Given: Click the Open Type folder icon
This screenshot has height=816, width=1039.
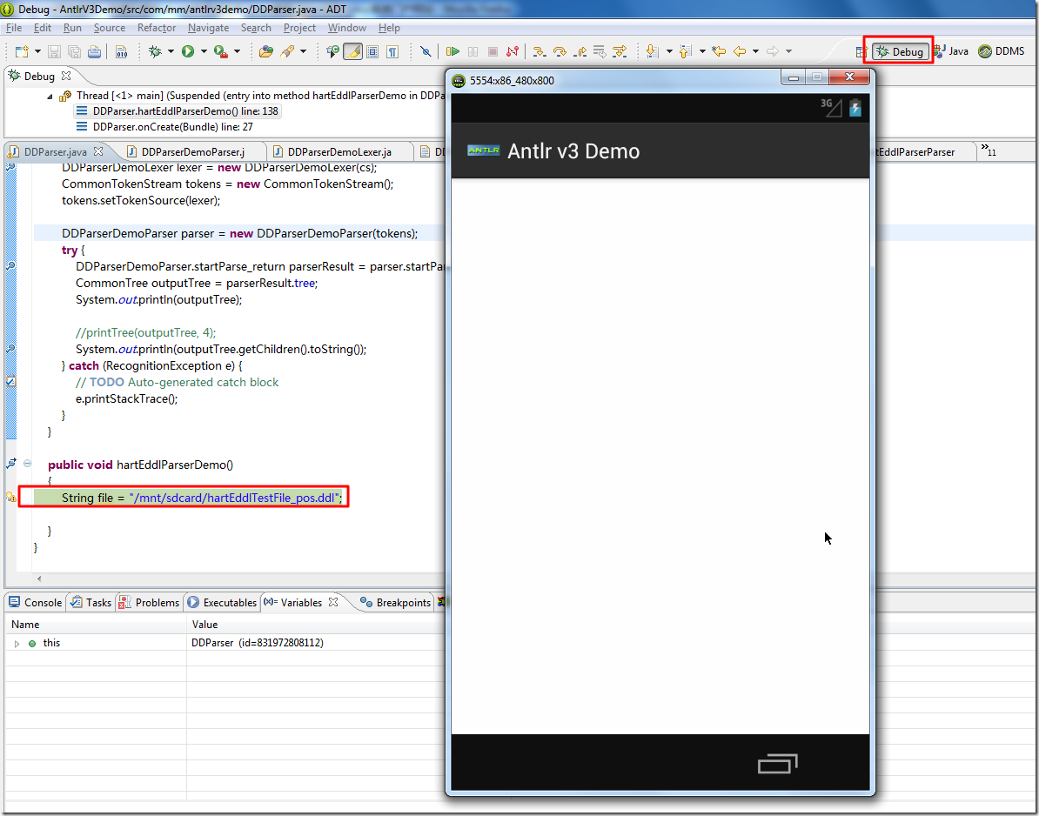Looking at the screenshot, I should tap(266, 51).
